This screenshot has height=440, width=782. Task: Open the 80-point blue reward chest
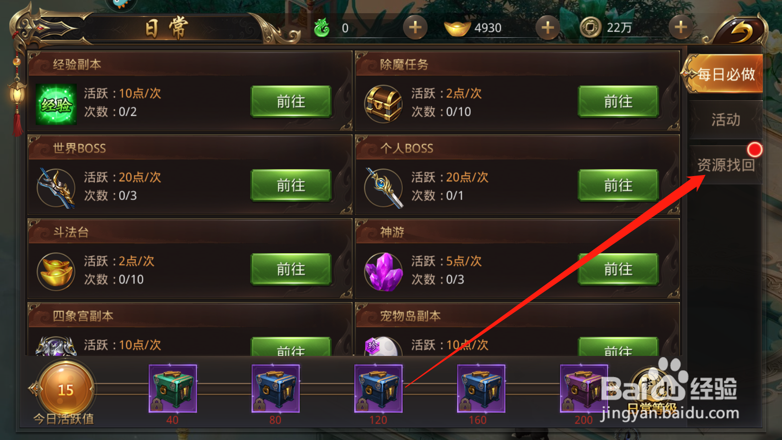click(x=276, y=389)
